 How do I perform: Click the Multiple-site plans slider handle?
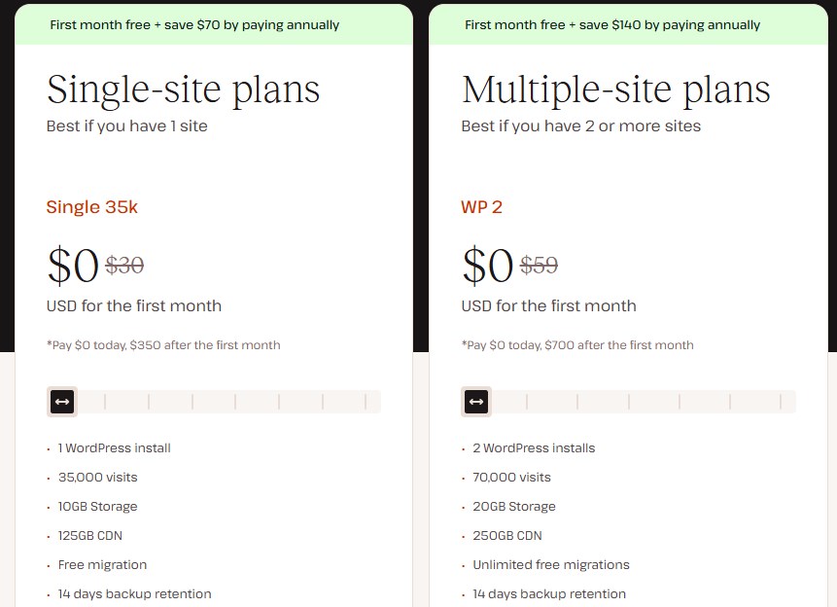point(476,402)
